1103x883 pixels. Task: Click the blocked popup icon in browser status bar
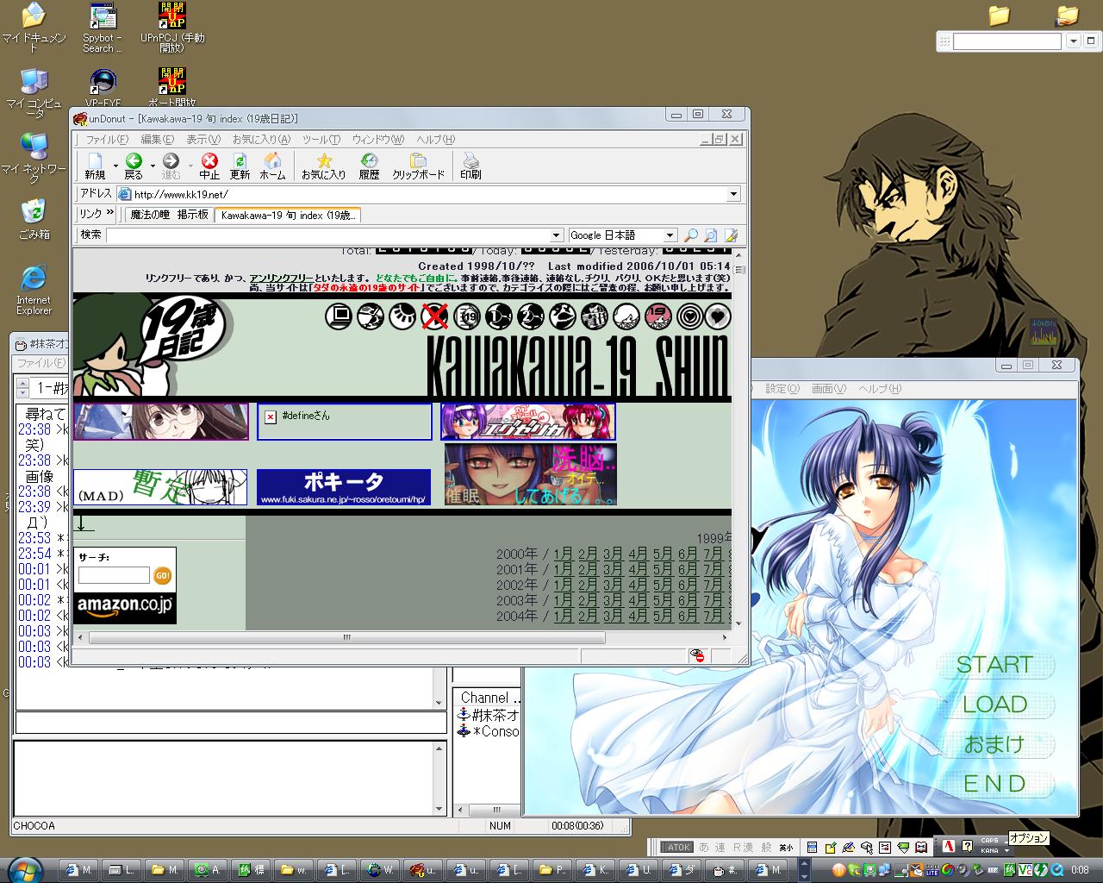click(698, 656)
